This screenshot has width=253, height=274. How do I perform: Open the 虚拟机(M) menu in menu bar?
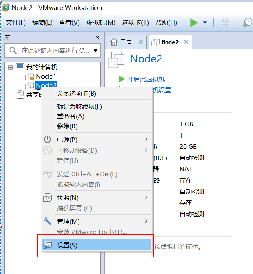(x=101, y=22)
